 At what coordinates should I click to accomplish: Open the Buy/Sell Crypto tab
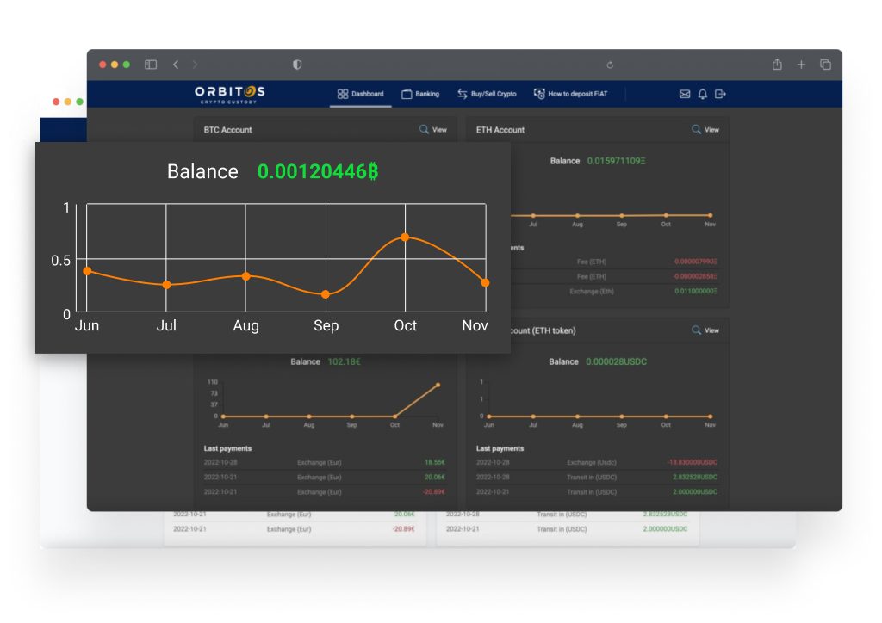point(487,94)
